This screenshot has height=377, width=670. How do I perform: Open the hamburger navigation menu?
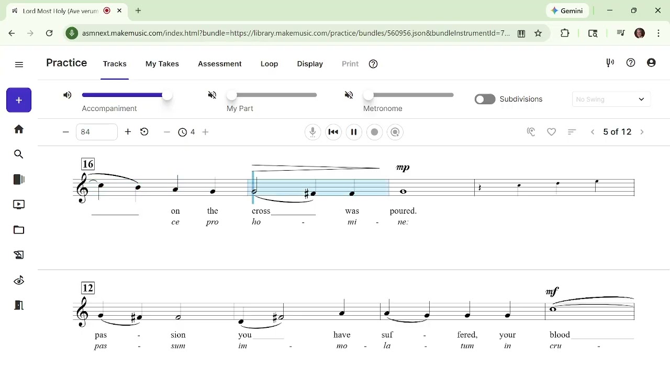coord(19,64)
